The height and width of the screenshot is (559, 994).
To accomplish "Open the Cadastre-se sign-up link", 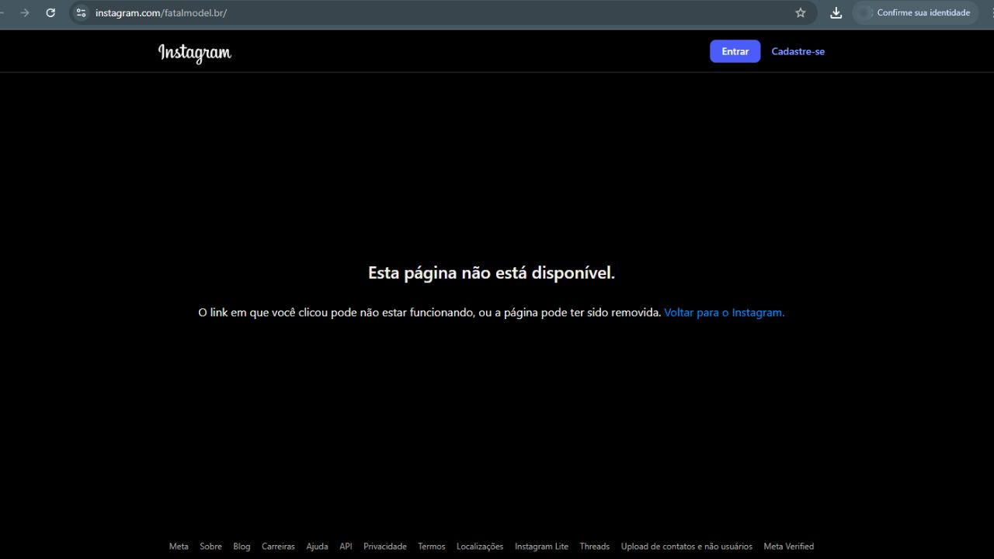I will pyautogui.click(x=798, y=51).
